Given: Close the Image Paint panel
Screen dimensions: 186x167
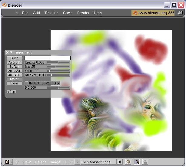Looking at the screenshot, I should pos(7,52).
